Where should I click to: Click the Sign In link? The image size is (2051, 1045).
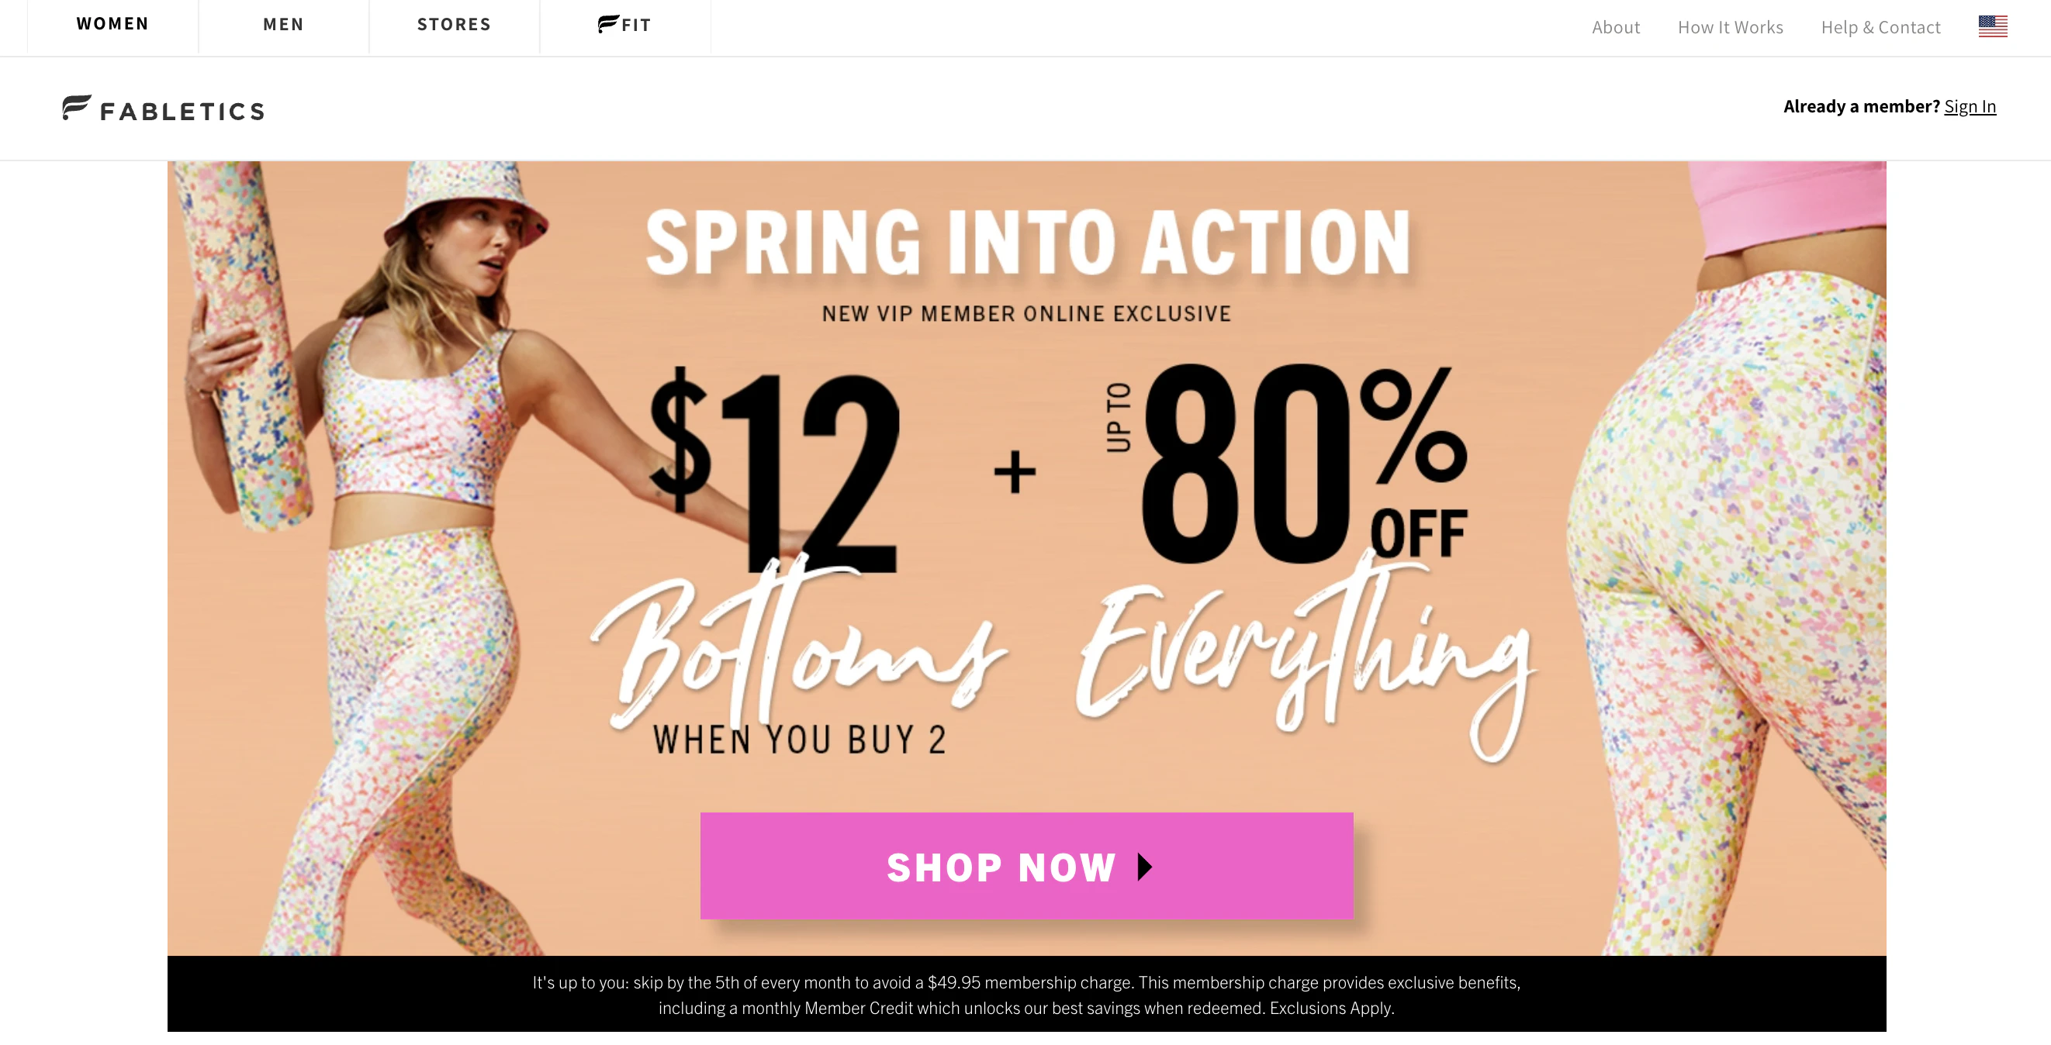[1970, 106]
